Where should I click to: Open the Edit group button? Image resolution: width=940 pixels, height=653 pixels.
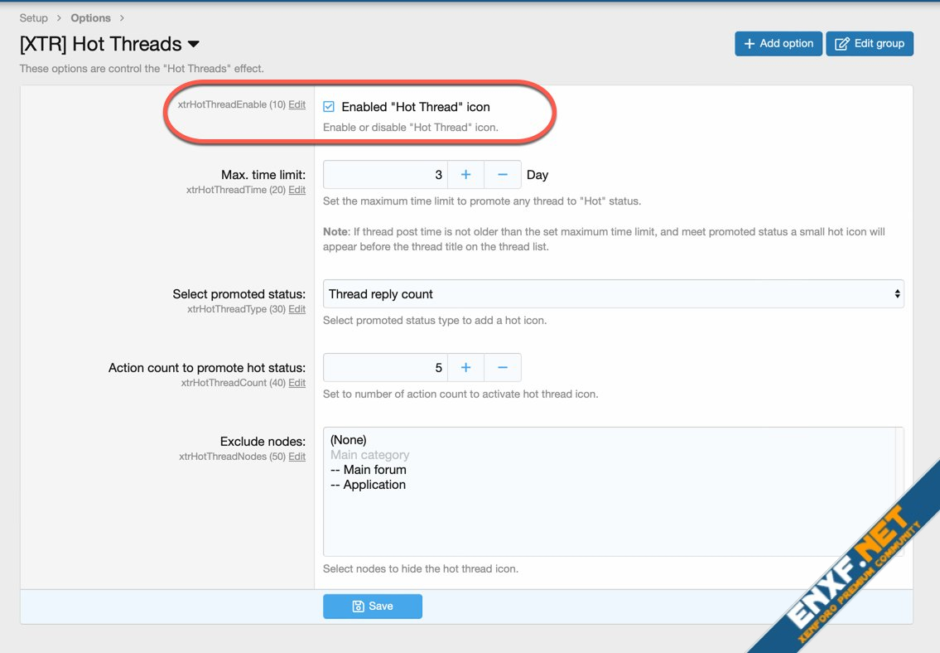click(870, 44)
